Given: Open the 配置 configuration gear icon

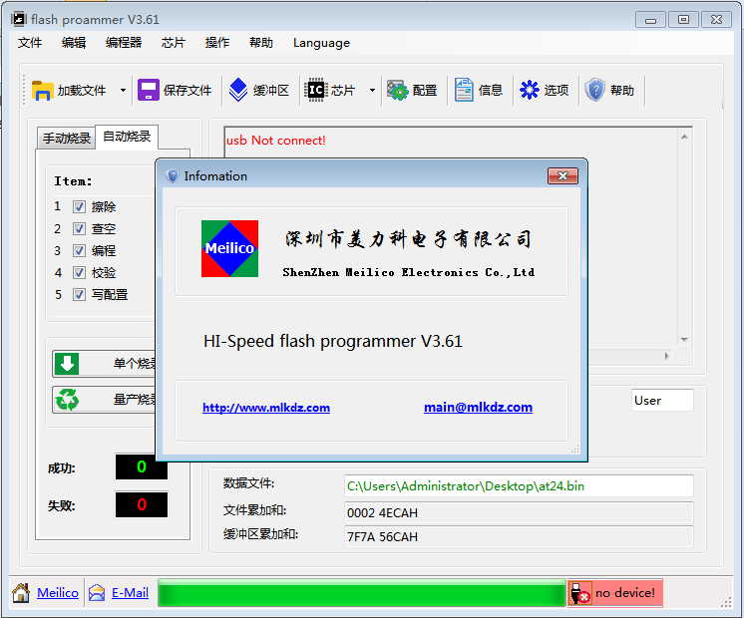Looking at the screenshot, I should click(x=397, y=90).
